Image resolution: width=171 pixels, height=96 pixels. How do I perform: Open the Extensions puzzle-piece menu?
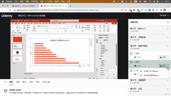pos(153,10)
